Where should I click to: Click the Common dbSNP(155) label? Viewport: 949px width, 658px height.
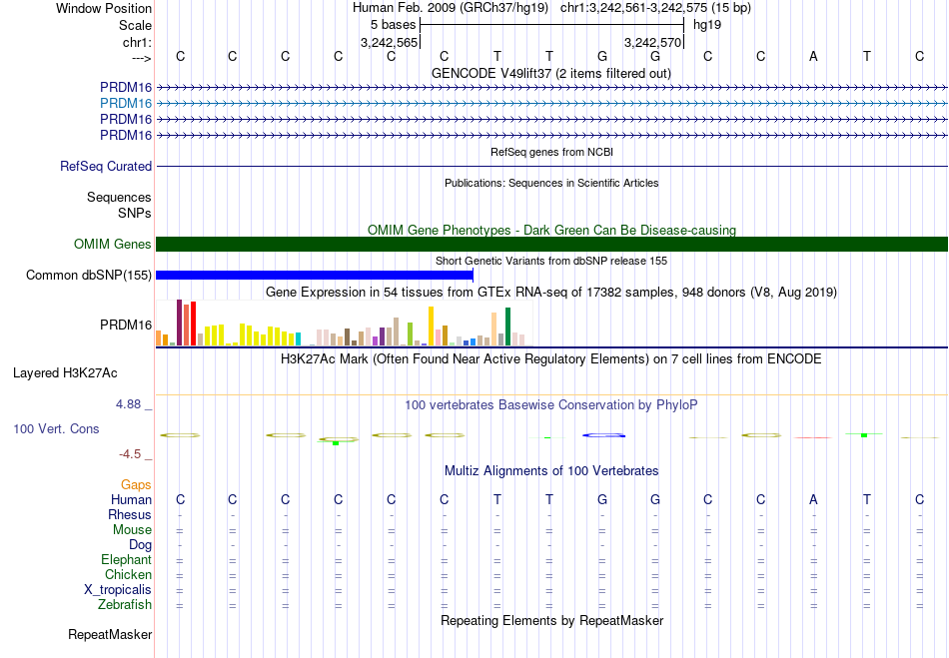click(x=88, y=276)
